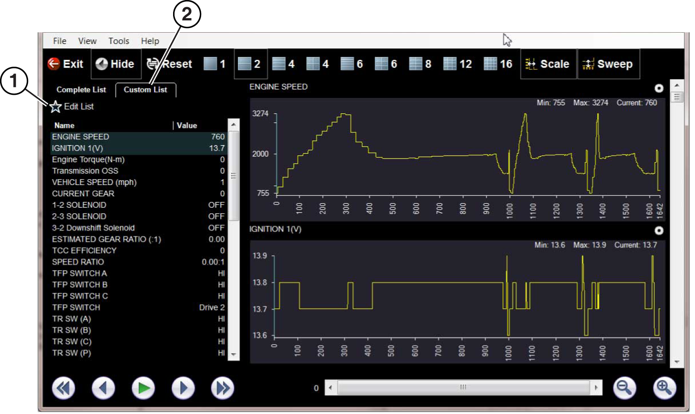The height and width of the screenshot is (414, 695).
Task: Click the red Exit arrow icon
Action: [x=54, y=64]
